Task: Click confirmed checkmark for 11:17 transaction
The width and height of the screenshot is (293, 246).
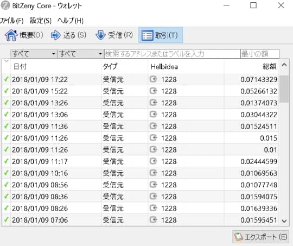Action: 7,161
